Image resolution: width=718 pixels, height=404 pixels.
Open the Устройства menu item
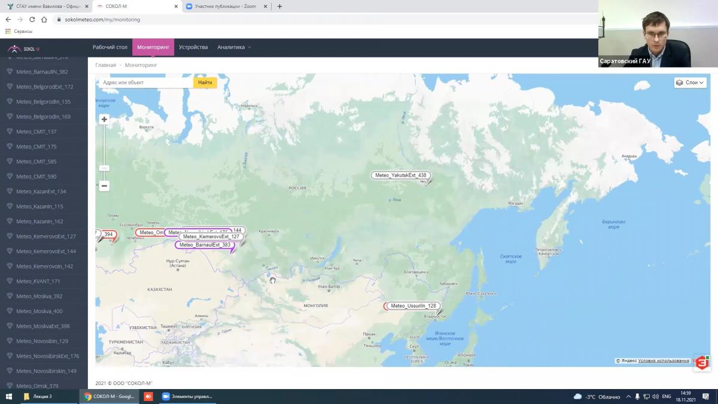(193, 47)
